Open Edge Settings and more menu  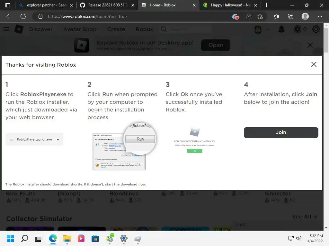pos(320,16)
